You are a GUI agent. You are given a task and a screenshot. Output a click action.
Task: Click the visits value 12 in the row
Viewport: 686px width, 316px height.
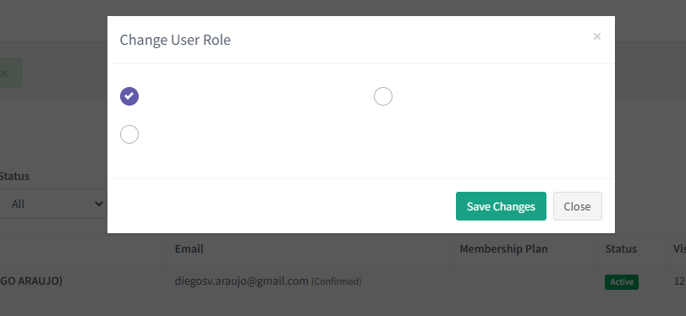[679, 281]
